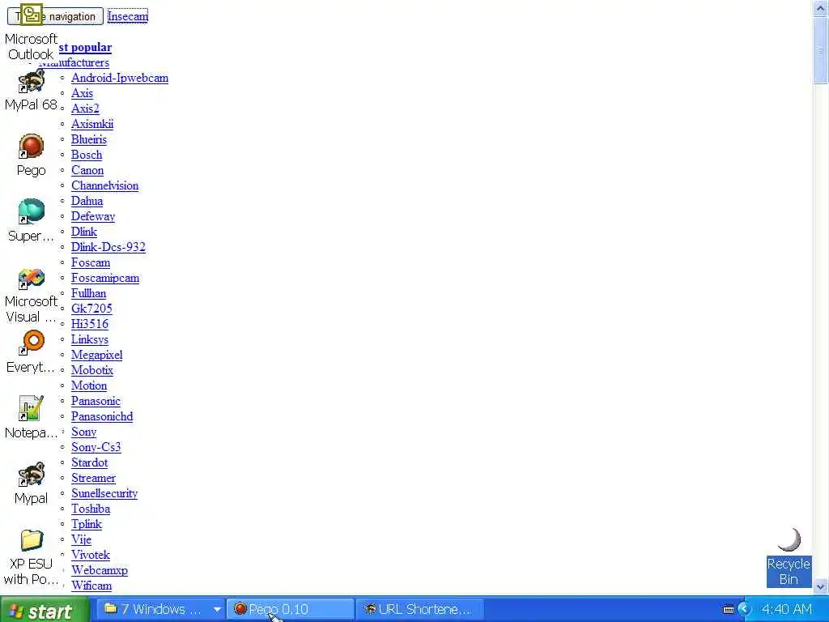Switch to URL Shortener taskbar button

[x=420, y=609]
